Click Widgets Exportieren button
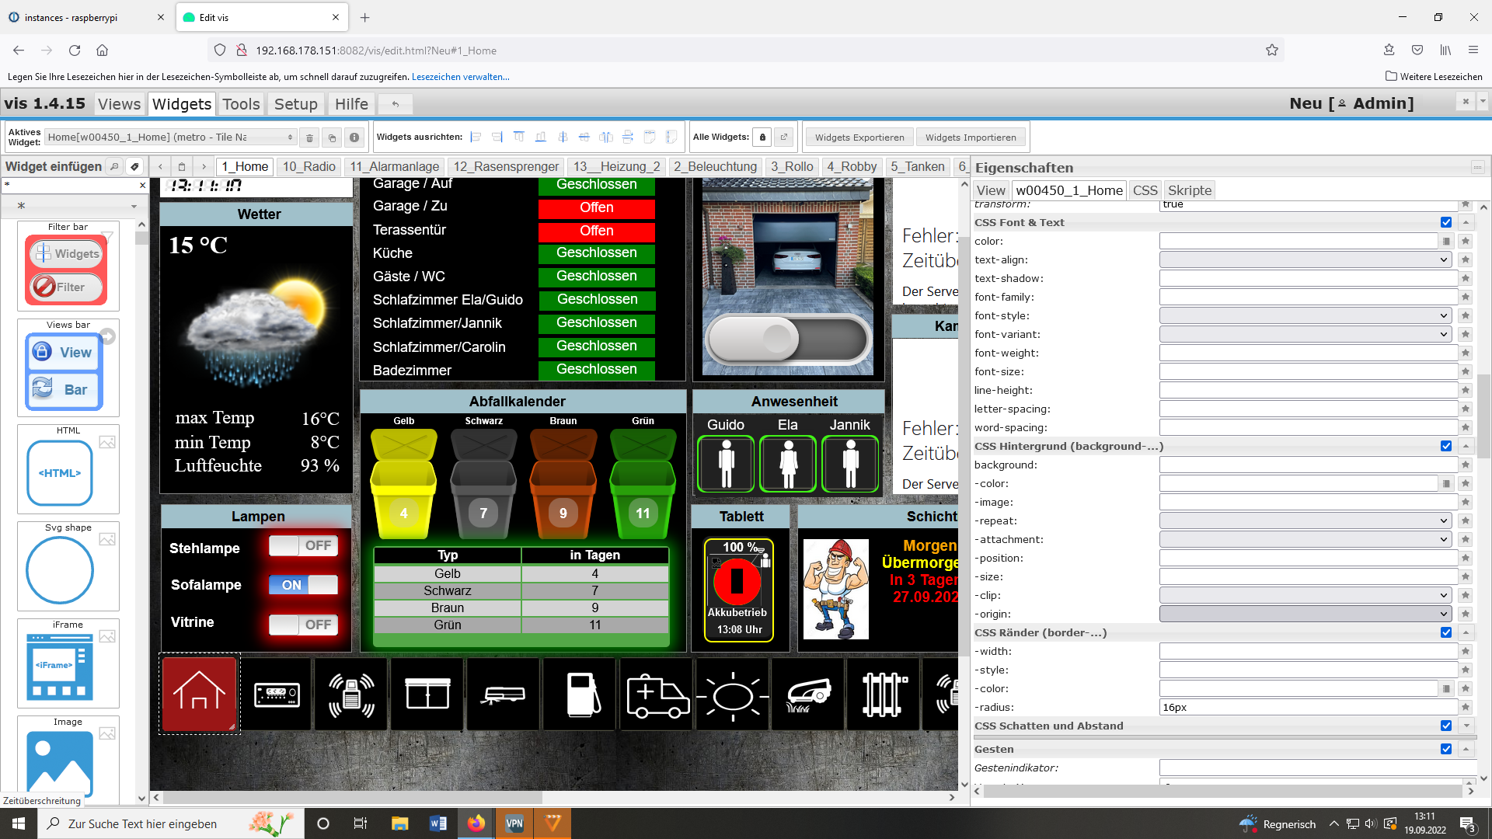Screen dimensions: 1492x839 point(859,138)
